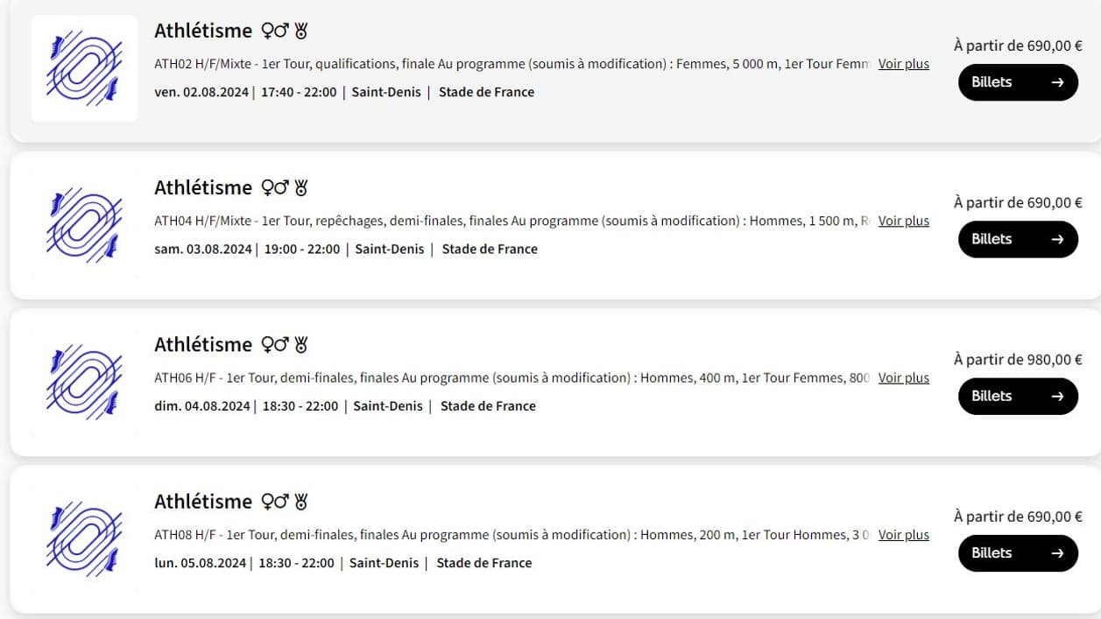Click the gender symbols icon on ATH04 session
Image resolution: width=1101 pixels, height=619 pixels.
coord(275,188)
